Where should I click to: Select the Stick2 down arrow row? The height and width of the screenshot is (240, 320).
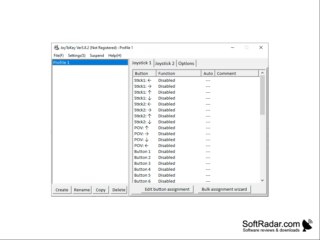[x=196, y=122]
